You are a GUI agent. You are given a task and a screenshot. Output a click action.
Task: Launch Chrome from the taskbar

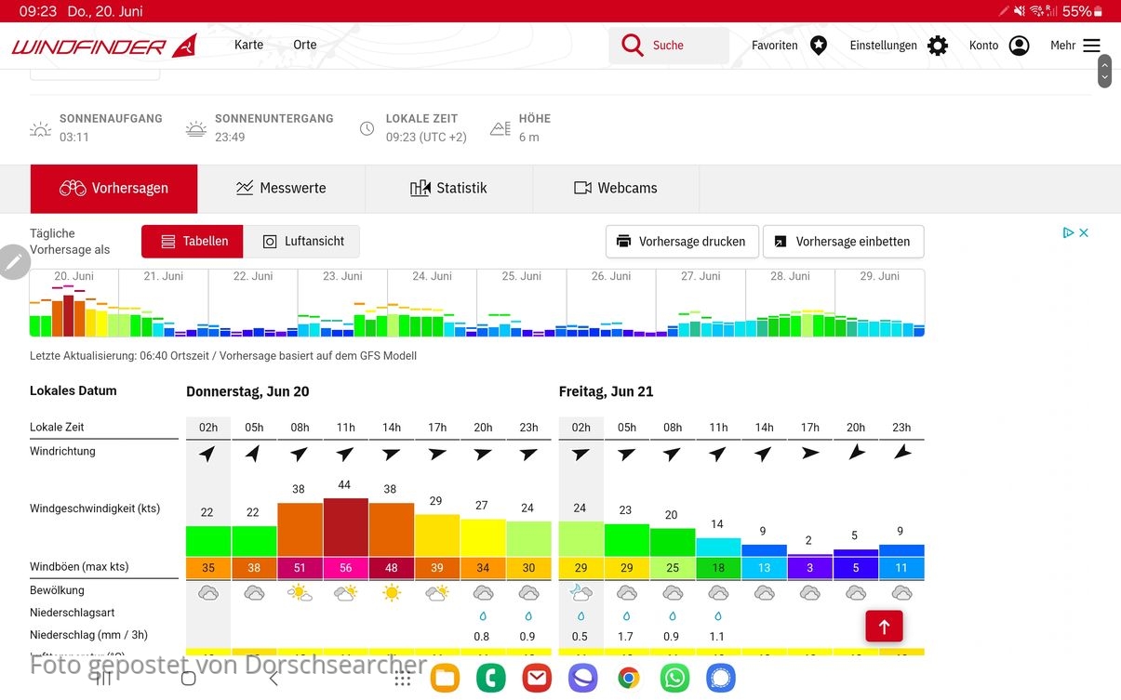click(x=629, y=679)
